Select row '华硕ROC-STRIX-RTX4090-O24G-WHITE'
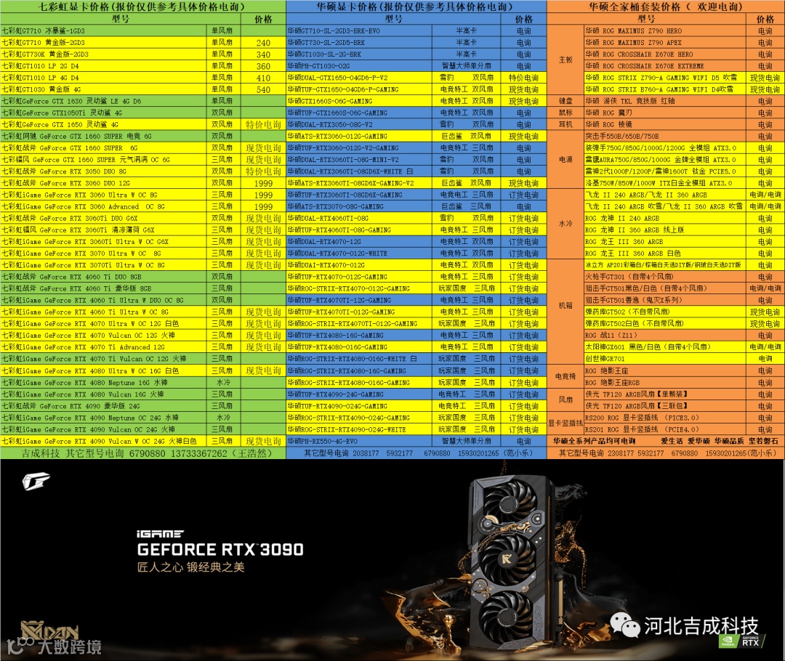 coord(416,429)
